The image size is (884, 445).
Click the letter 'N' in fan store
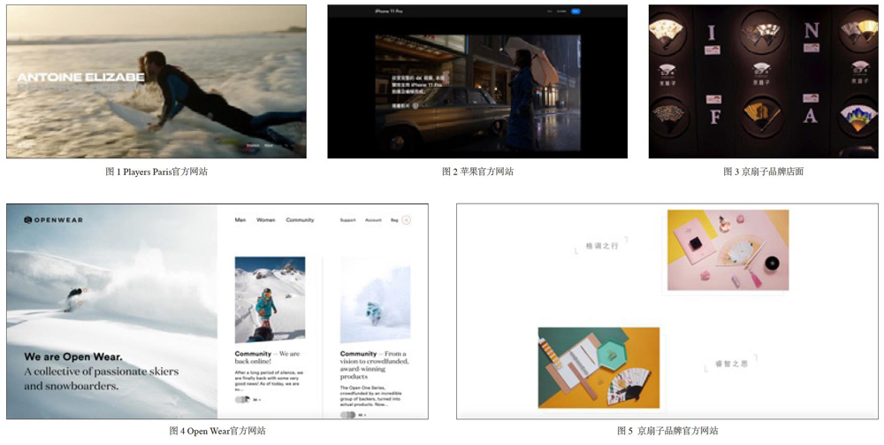pos(811,30)
